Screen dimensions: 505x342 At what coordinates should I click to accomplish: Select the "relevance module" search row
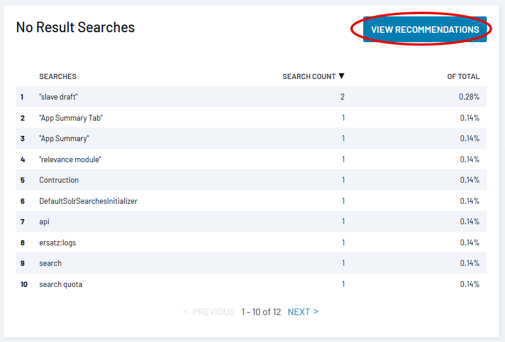[x=251, y=159]
